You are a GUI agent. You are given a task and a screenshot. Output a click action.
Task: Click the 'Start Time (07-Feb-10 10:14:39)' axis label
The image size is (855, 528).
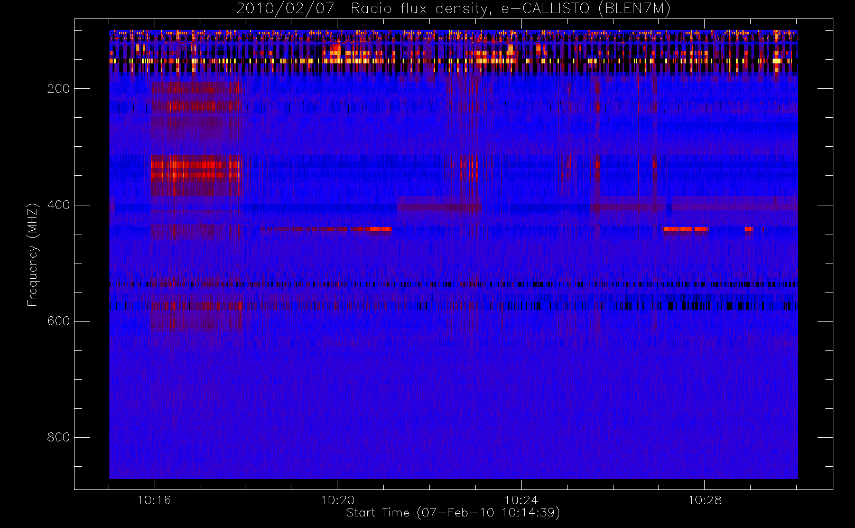[x=453, y=513]
